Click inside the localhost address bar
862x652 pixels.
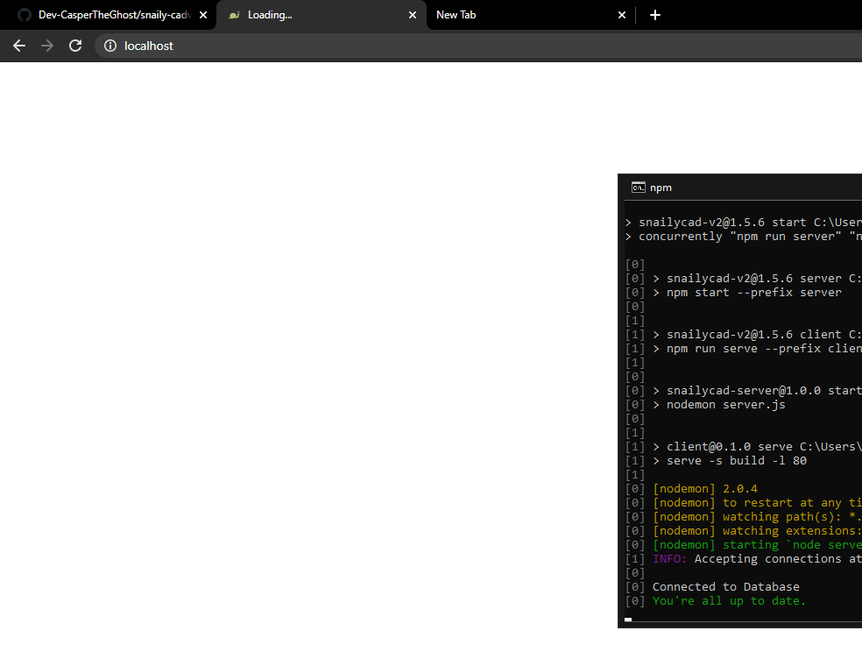coord(149,46)
